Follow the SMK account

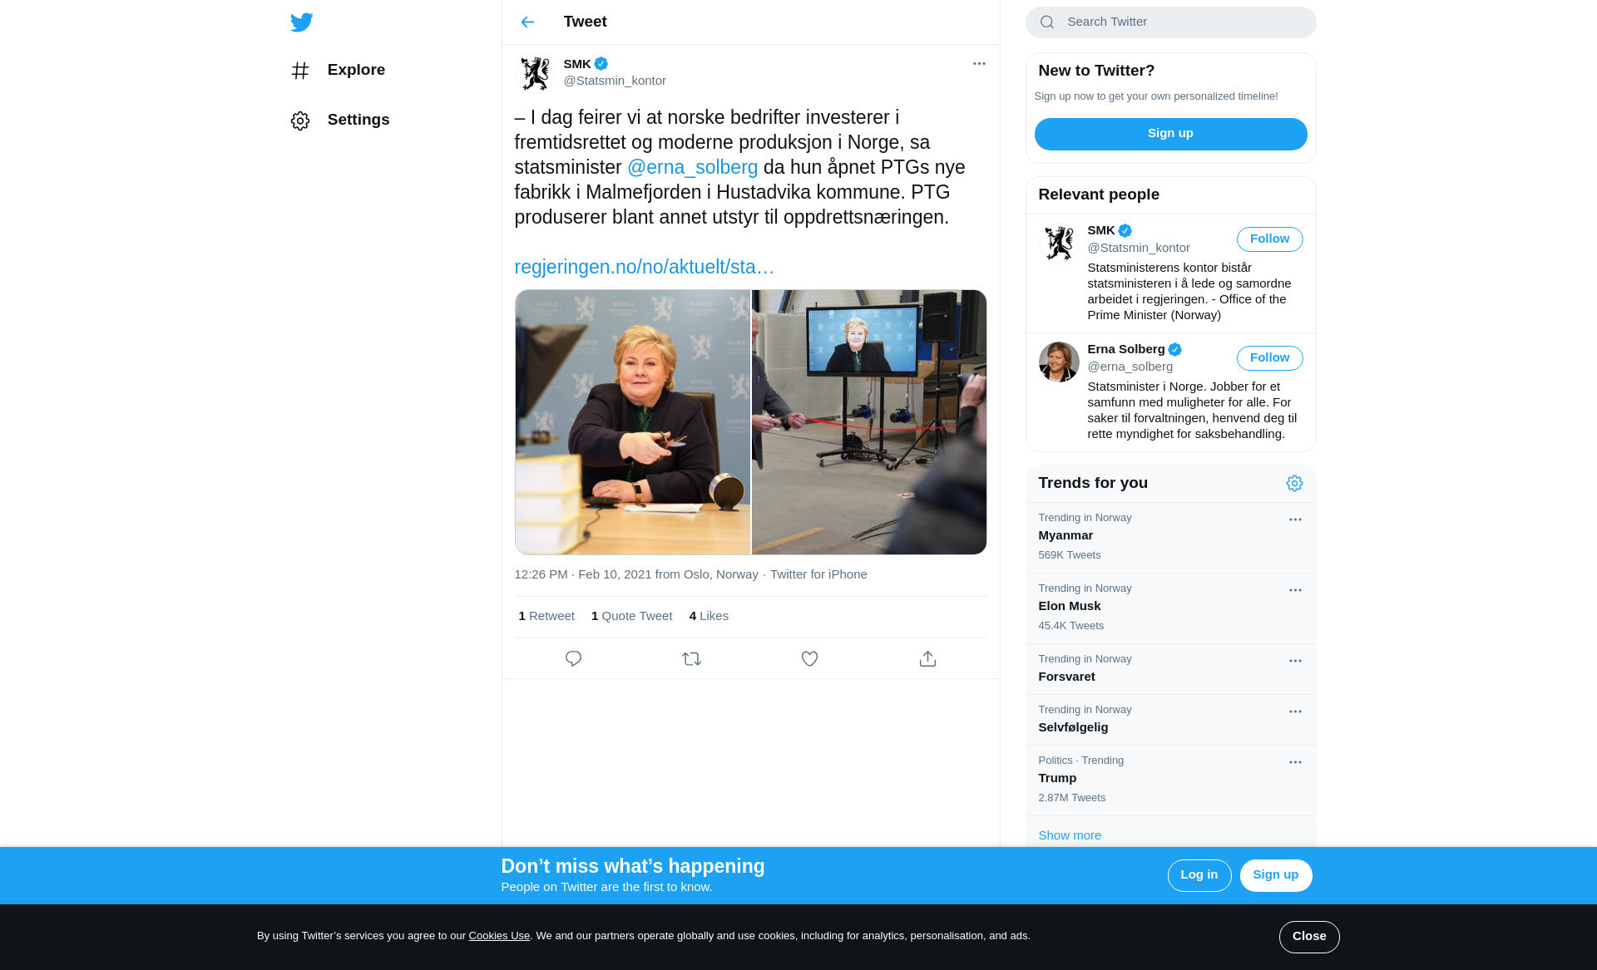[1269, 239]
